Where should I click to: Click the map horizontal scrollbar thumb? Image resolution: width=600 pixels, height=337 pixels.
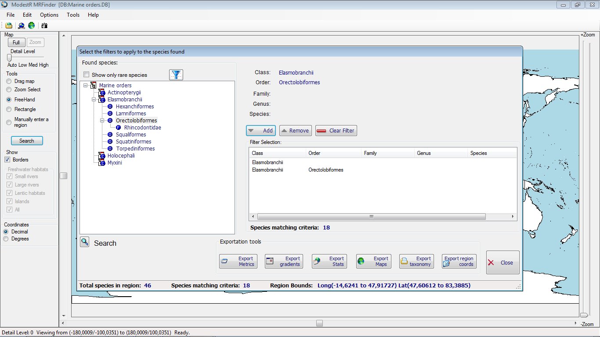[320, 323]
